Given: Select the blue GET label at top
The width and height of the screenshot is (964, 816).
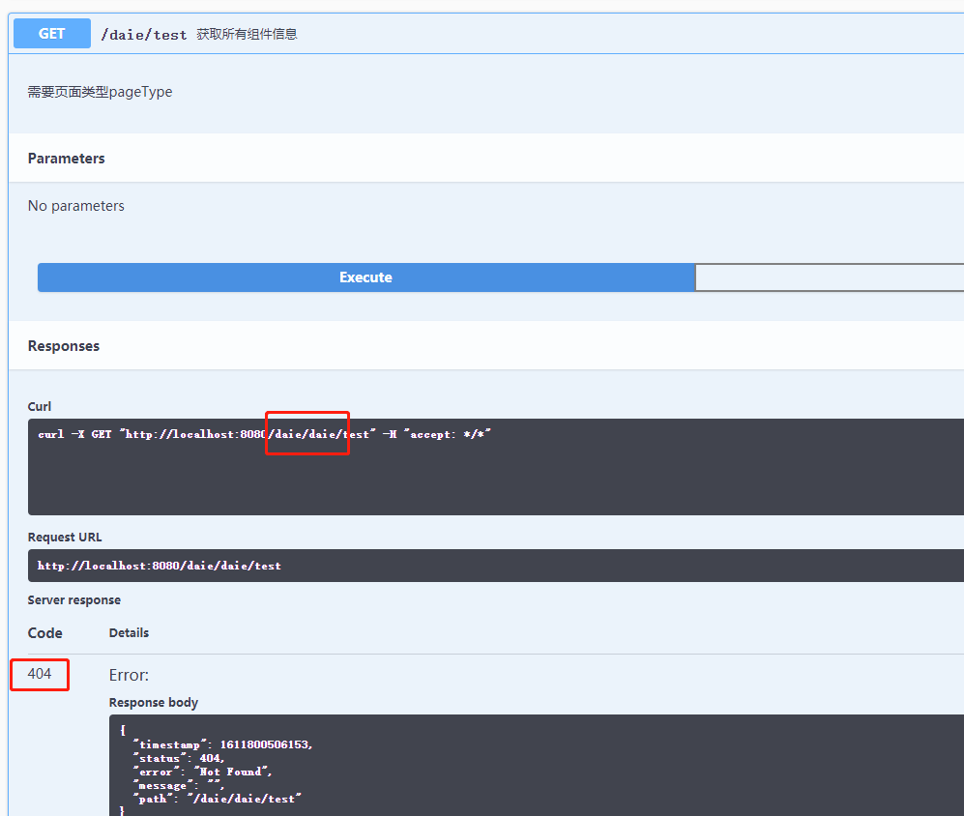Looking at the screenshot, I should pos(50,33).
